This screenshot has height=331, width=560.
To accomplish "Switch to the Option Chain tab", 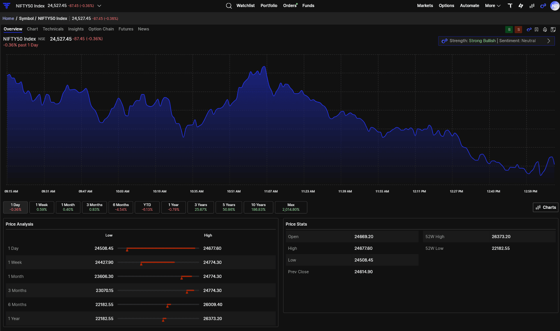I will pyautogui.click(x=101, y=29).
